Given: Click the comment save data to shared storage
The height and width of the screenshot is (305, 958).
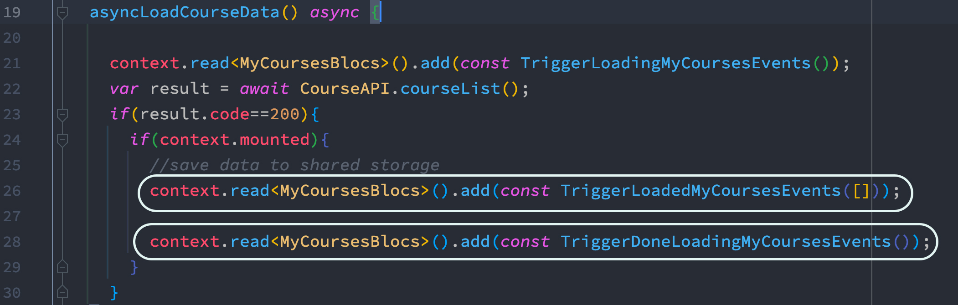Looking at the screenshot, I should coord(295,165).
